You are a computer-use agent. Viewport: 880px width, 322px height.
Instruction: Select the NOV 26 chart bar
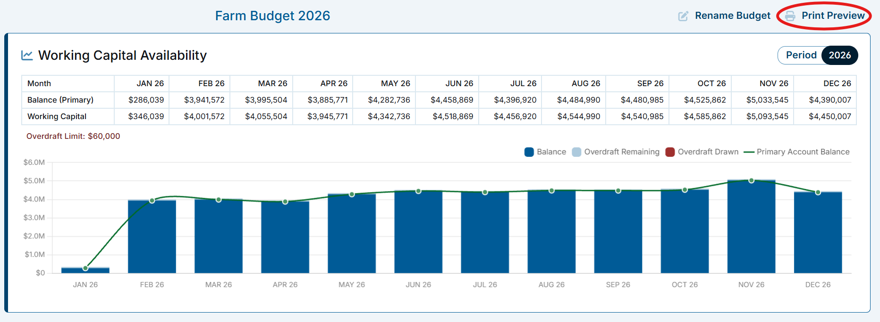point(751,226)
